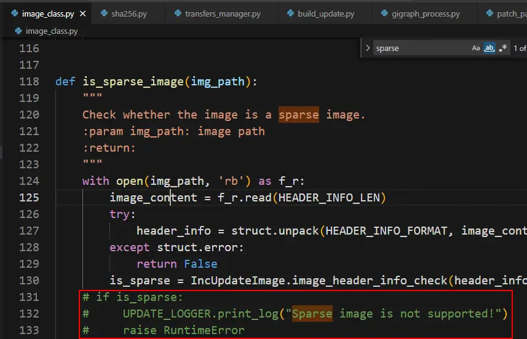
Task: Open the gigraph_process.py tab
Action: click(424, 14)
